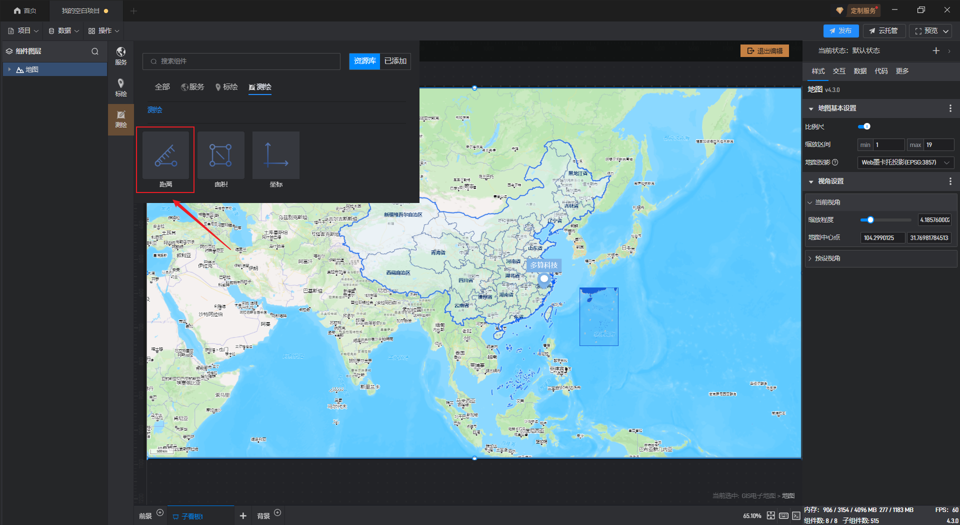Switch to the 数据 properties tab
Screen dimensions: 960x525
pos(860,71)
